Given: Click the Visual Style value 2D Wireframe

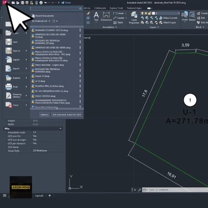Looking at the screenshot, I should click(40, 151).
